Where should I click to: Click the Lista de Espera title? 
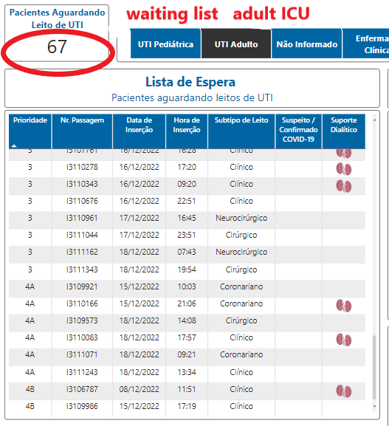tap(190, 82)
